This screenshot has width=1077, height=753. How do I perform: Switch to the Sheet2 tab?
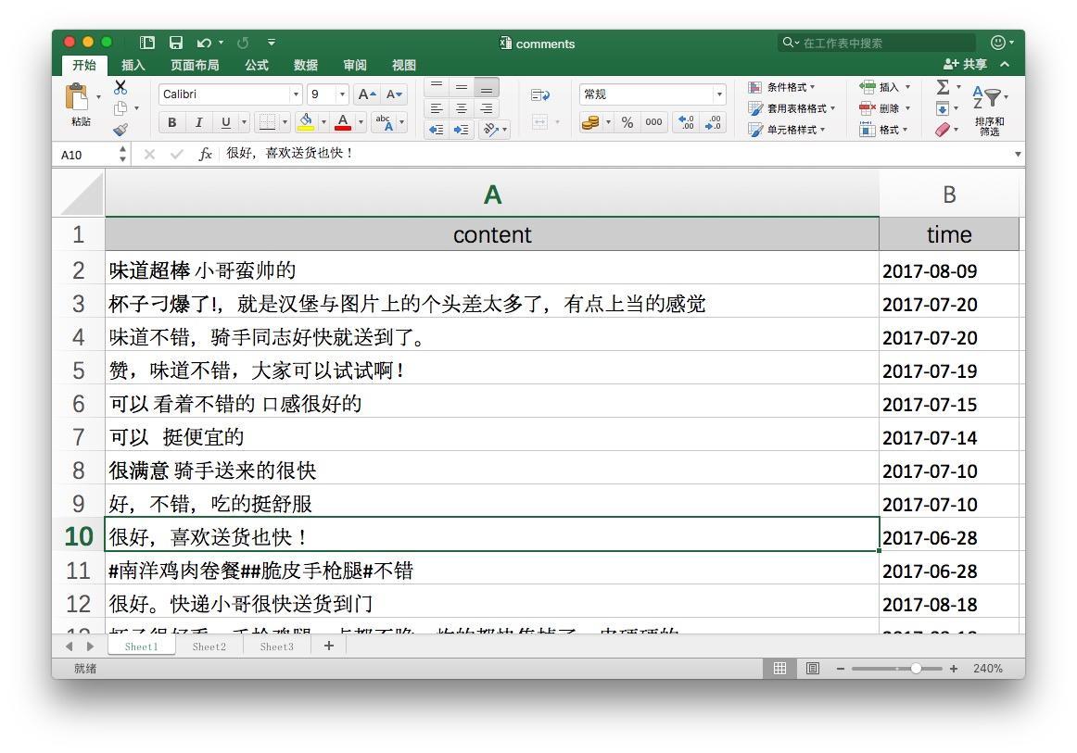point(209,646)
